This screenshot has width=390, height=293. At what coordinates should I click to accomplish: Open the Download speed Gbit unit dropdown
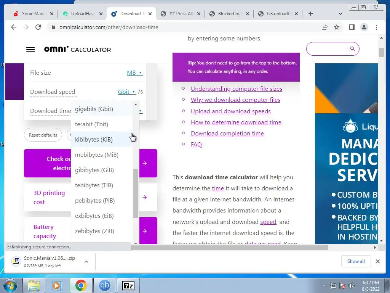tap(127, 92)
